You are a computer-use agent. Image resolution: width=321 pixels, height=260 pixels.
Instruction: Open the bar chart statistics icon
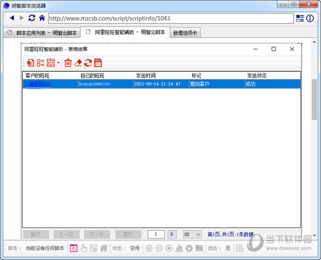click(179, 248)
